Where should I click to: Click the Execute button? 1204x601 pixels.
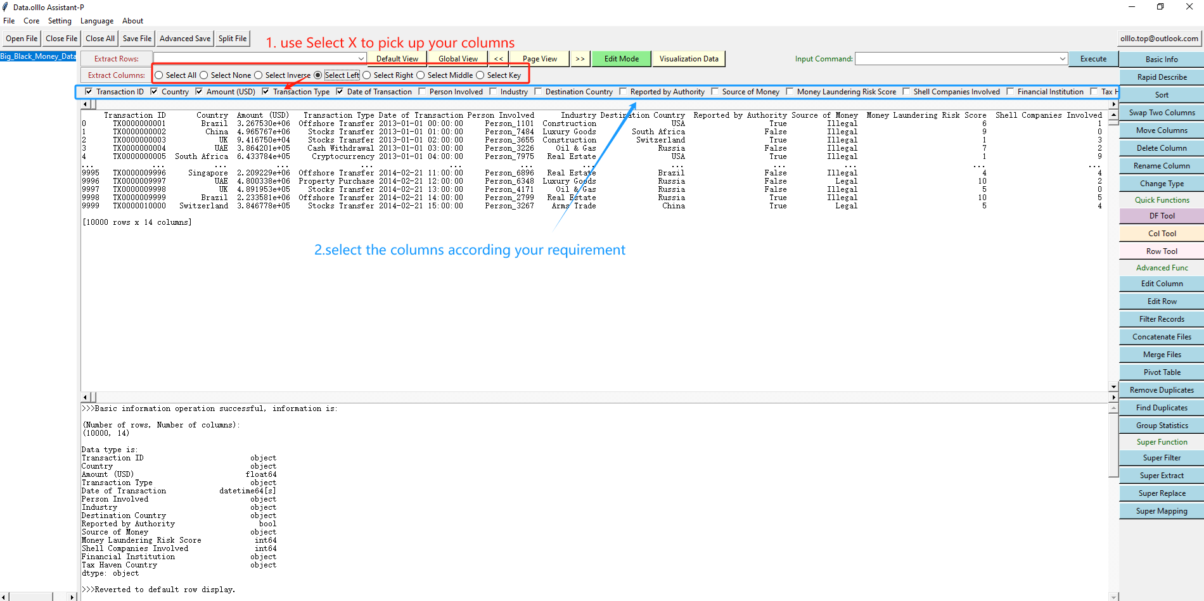[x=1093, y=59]
